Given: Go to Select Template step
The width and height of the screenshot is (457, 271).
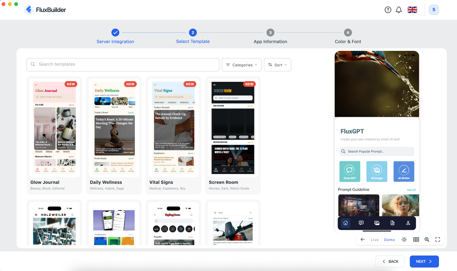Looking at the screenshot, I should coord(193,41).
